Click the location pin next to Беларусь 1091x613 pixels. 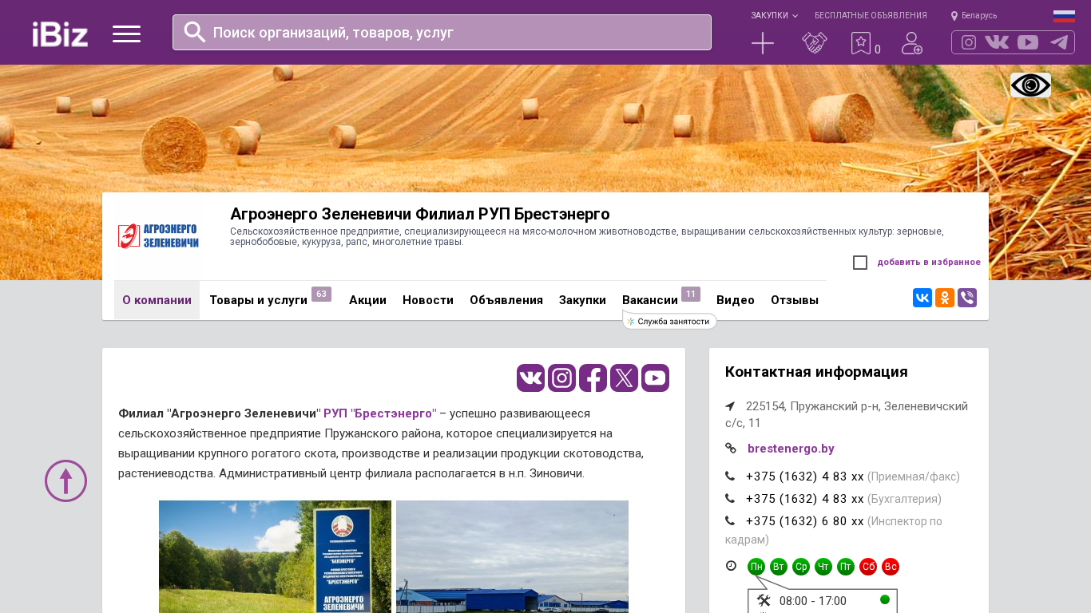tap(954, 16)
